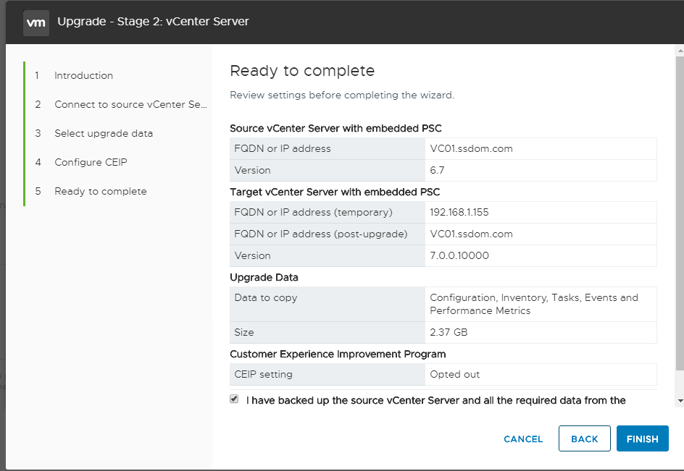684x471 pixels.
Task: Click the vertical scrollbar thumb
Action: (x=680, y=213)
